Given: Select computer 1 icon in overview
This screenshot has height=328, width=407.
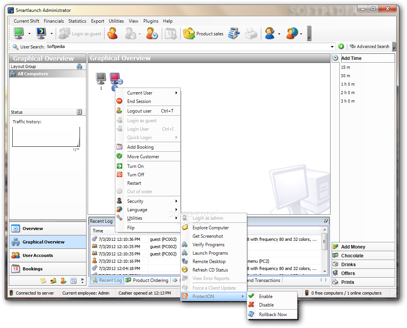Looking at the screenshot, I should click(x=101, y=79).
